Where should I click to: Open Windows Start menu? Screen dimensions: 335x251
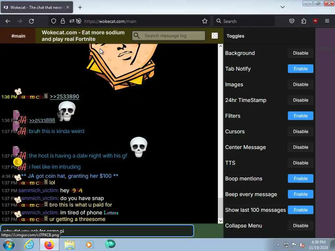[x=9, y=244]
